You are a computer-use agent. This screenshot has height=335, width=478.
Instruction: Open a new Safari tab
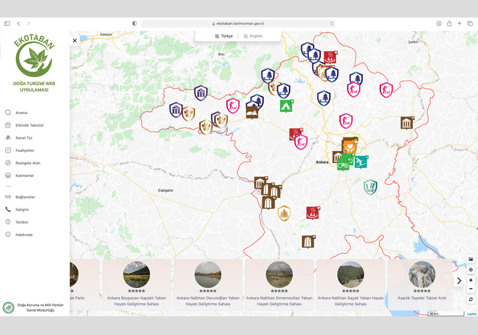(459, 23)
